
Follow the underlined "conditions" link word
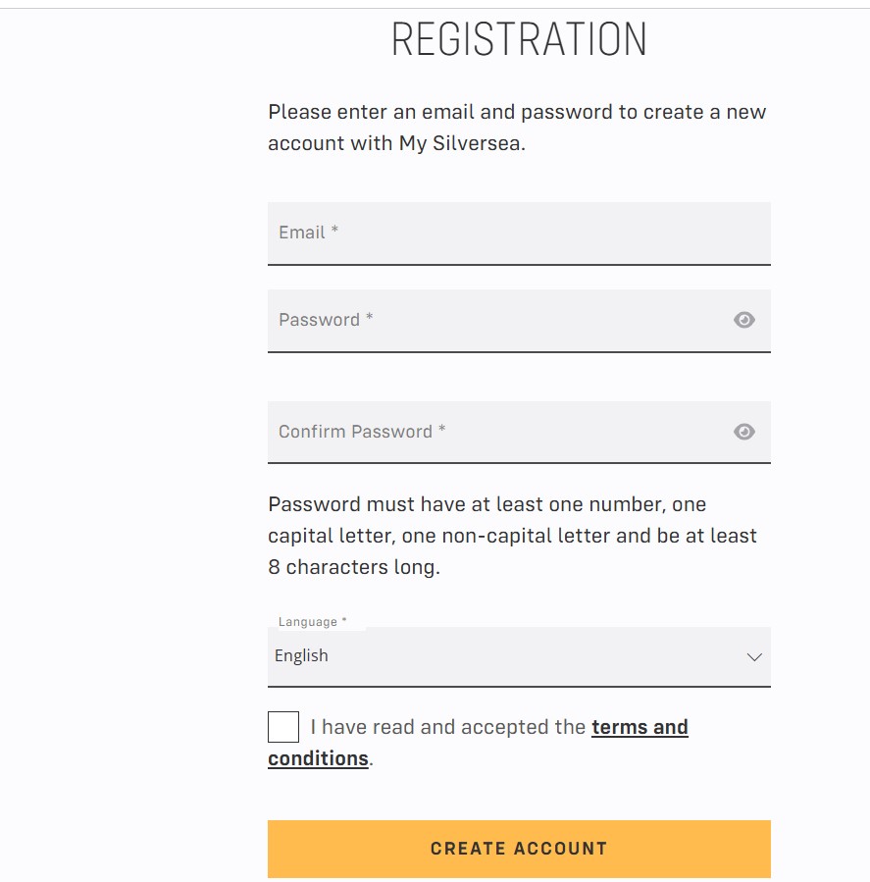[318, 758]
